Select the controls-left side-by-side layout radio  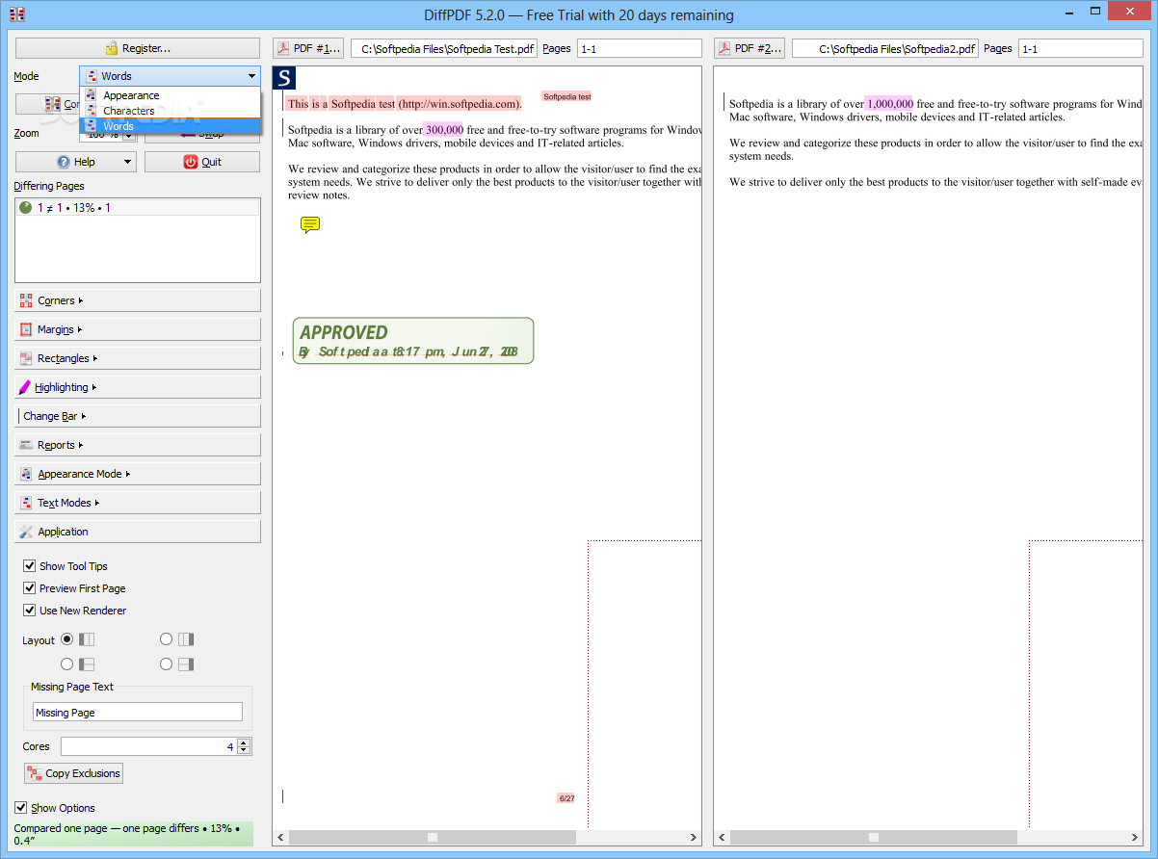coord(66,638)
